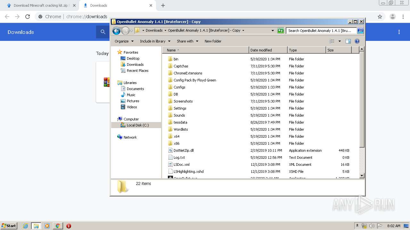
Task: Sort by the Name column header
Action: coord(206,50)
